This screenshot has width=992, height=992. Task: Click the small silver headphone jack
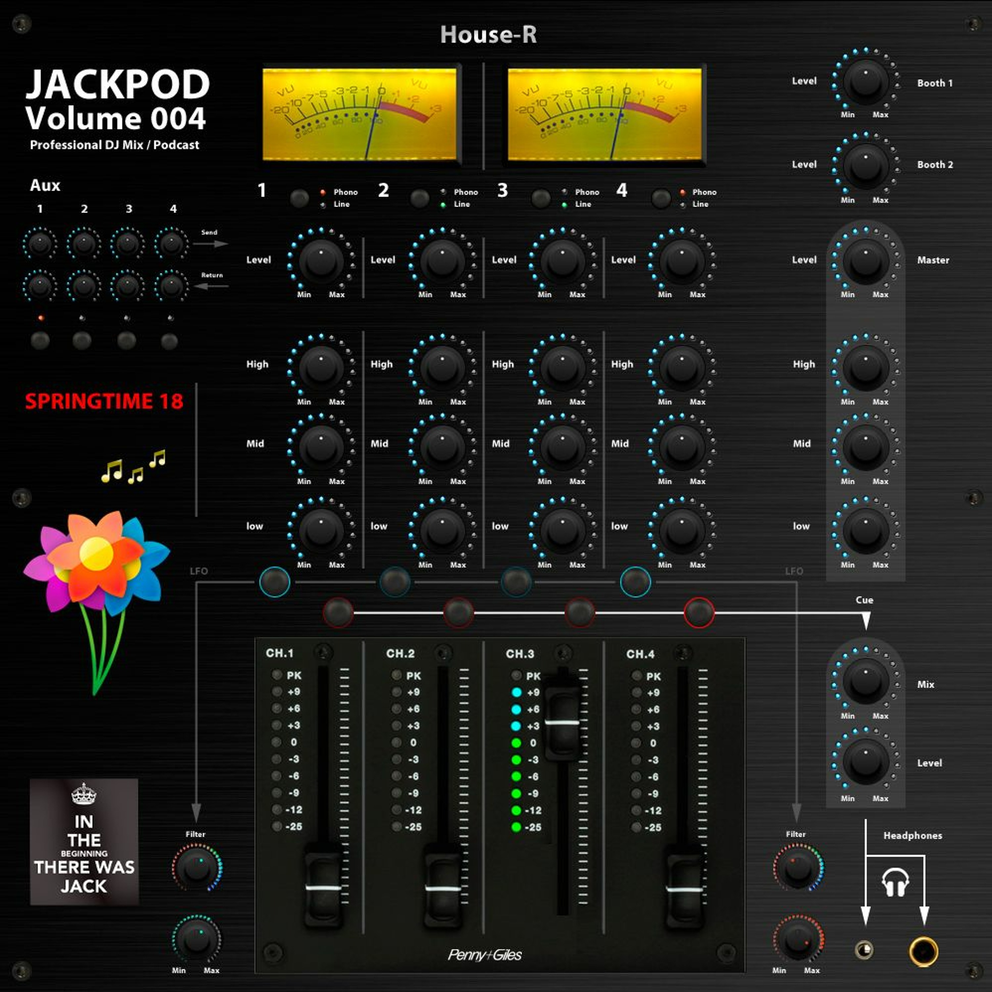(x=865, y=950)
